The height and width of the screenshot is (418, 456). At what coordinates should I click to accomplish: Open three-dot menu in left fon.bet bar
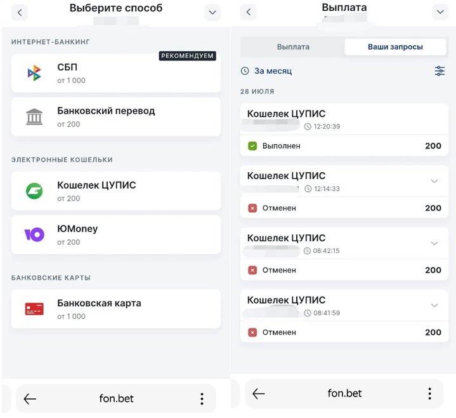(x=202, y=398)
